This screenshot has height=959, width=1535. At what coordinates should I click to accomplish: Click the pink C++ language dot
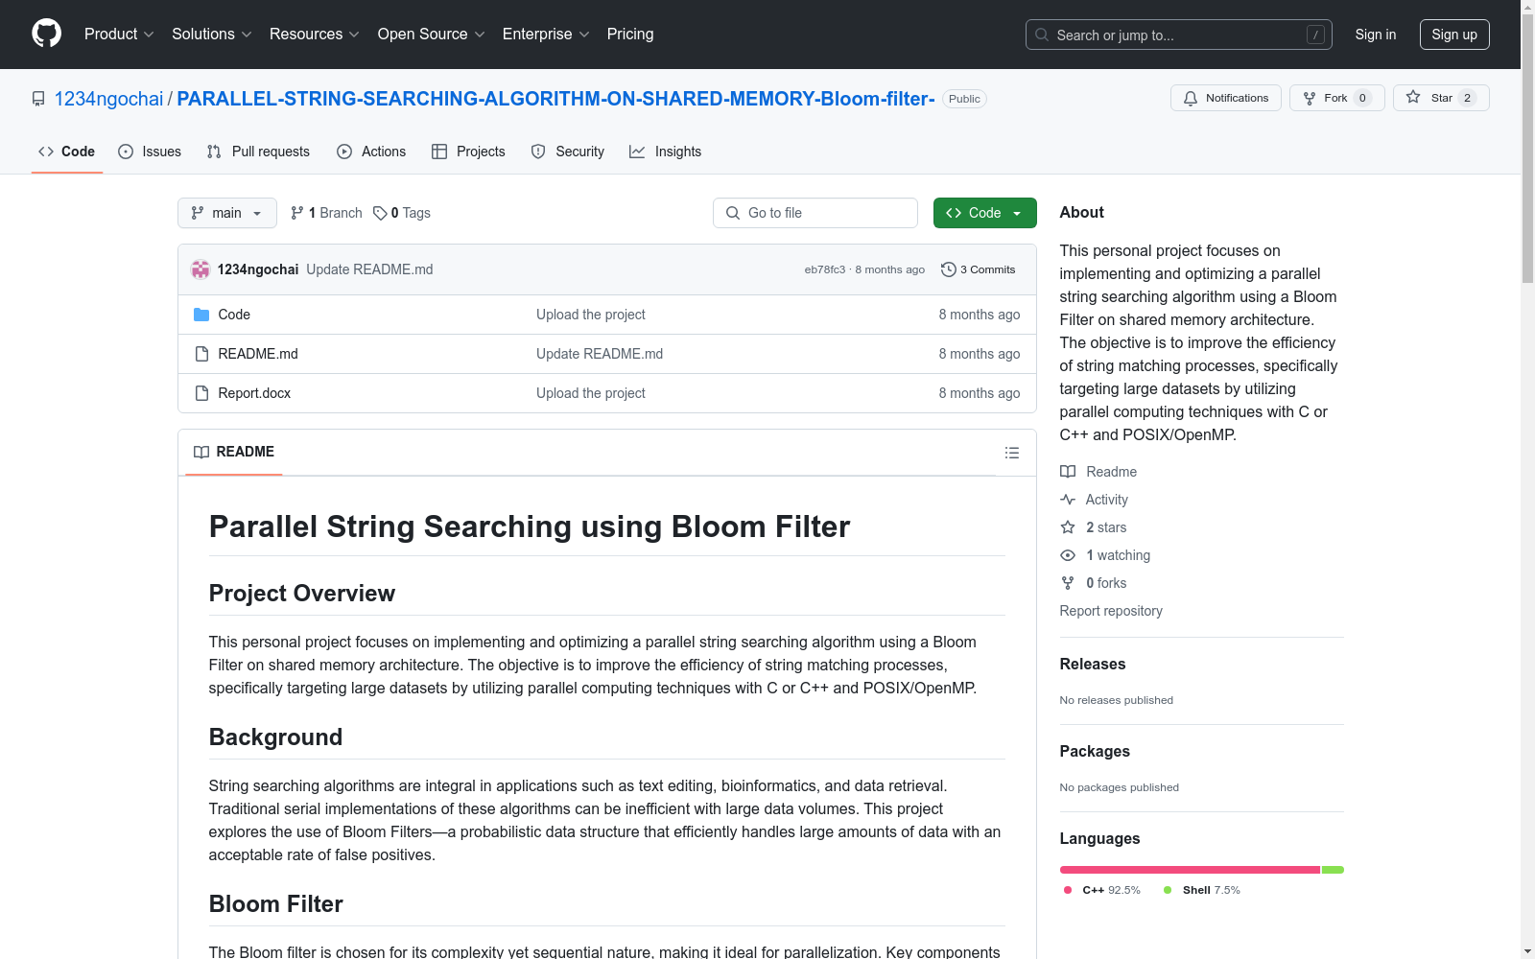1068,890
